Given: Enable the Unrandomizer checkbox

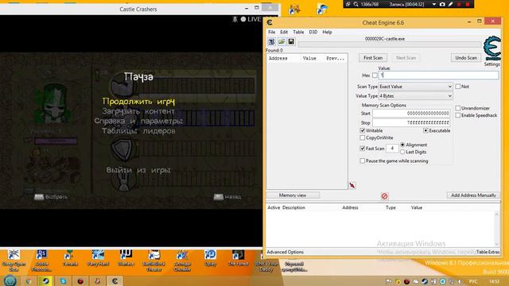Looking at the screenshot, I should [x=458, y=108].
